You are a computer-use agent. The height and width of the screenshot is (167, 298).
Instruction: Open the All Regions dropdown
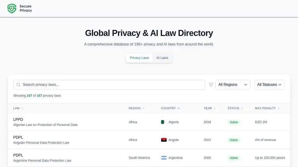(x=233, y=85)
